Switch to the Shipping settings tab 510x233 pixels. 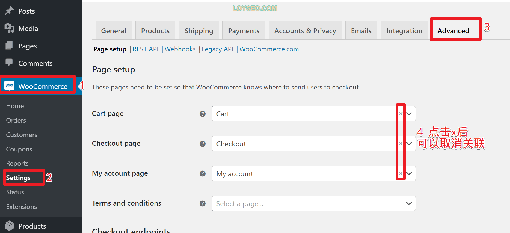tap(199, 30)
